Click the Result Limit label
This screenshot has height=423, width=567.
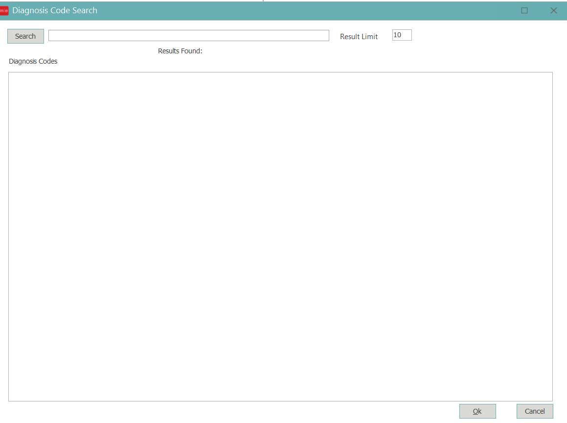(x=359, y=37)
